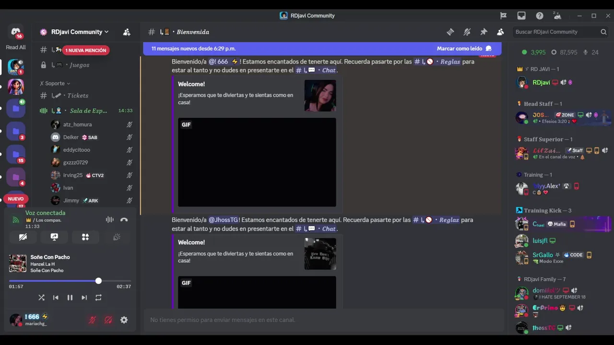Click the Soñe Con Pacho album cover

click(18, 264)
